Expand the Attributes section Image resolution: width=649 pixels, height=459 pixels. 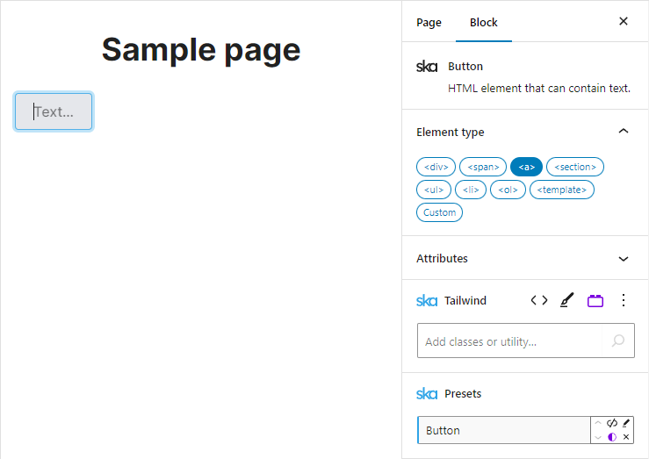(x=624, y=259)
